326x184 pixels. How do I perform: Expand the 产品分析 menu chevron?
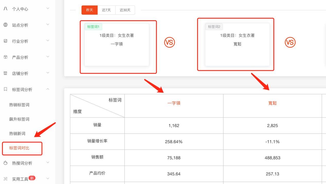pyautogui.click(x=48, y=57)
